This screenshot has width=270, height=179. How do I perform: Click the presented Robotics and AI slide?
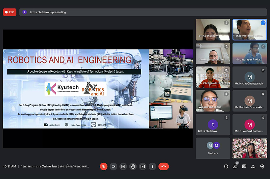(98, 89)
